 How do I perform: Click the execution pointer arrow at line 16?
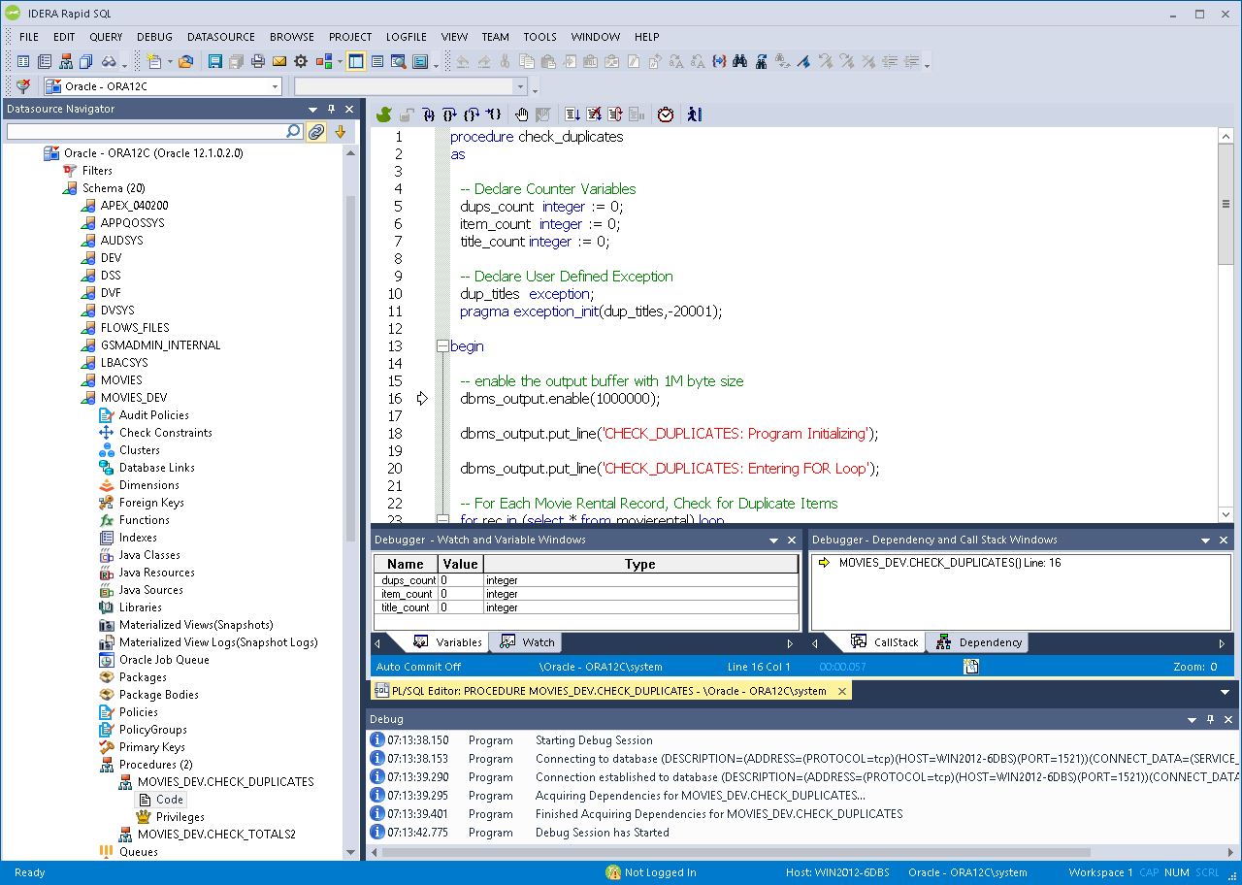422,399
